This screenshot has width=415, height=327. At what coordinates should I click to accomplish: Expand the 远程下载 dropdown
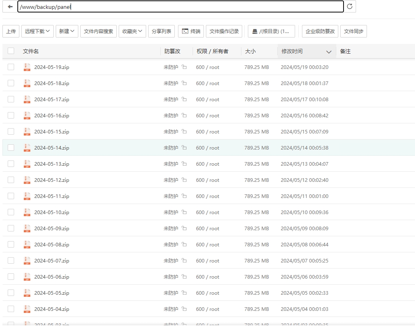[x=37, y=31]
